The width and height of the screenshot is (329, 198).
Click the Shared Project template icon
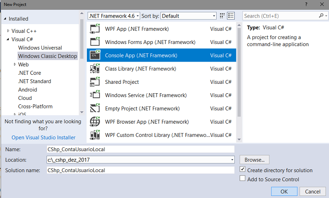pos(95,82)
